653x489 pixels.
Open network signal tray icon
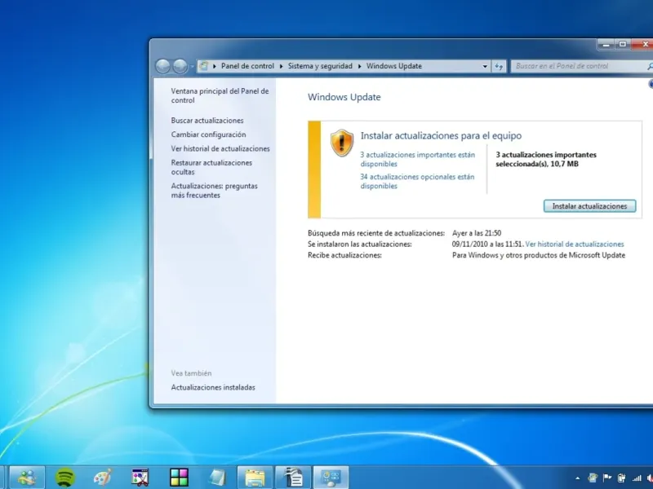[x=637, y=478]
